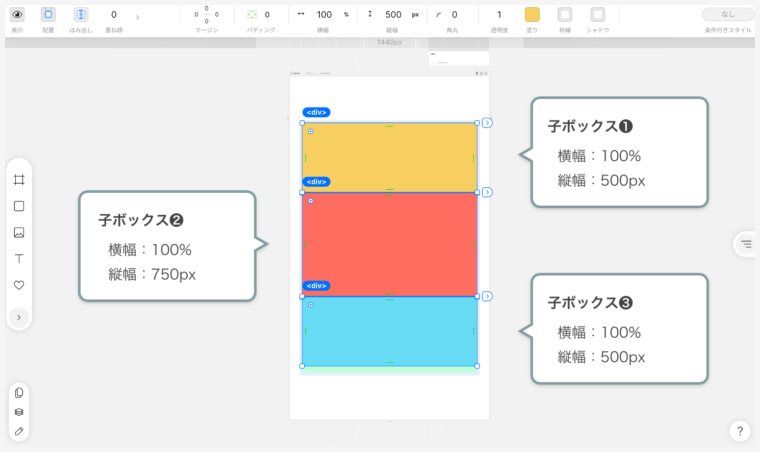Click arrow circle beside yellow box
Viewport: 760px width, 452px height.
point(488,123)
